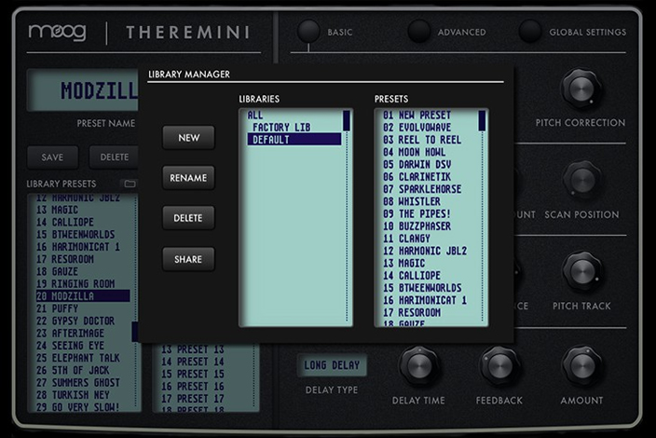Select 28 TURKISH NEY preset
The image size is (656, 438).
[83, 395]
